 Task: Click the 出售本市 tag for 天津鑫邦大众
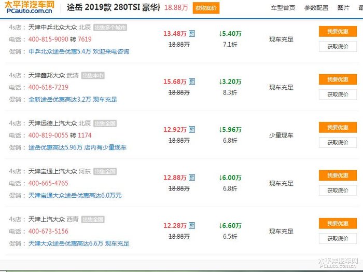[x=93, y=76]
